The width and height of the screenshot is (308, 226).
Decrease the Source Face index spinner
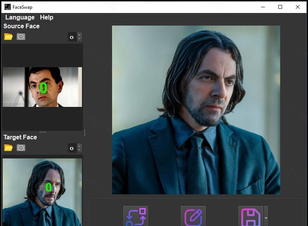coord(79,39)
